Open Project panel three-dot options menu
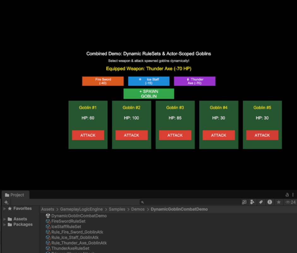The image size is (297, 253). tap(293, 195)
